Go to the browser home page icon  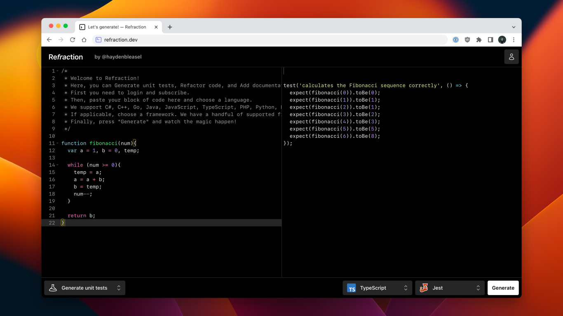(x=84, y=40)
